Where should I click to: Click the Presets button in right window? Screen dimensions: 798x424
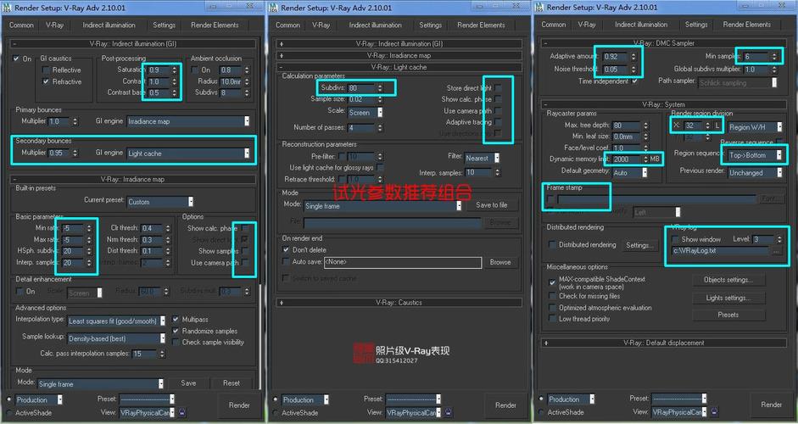coord(728,315)
